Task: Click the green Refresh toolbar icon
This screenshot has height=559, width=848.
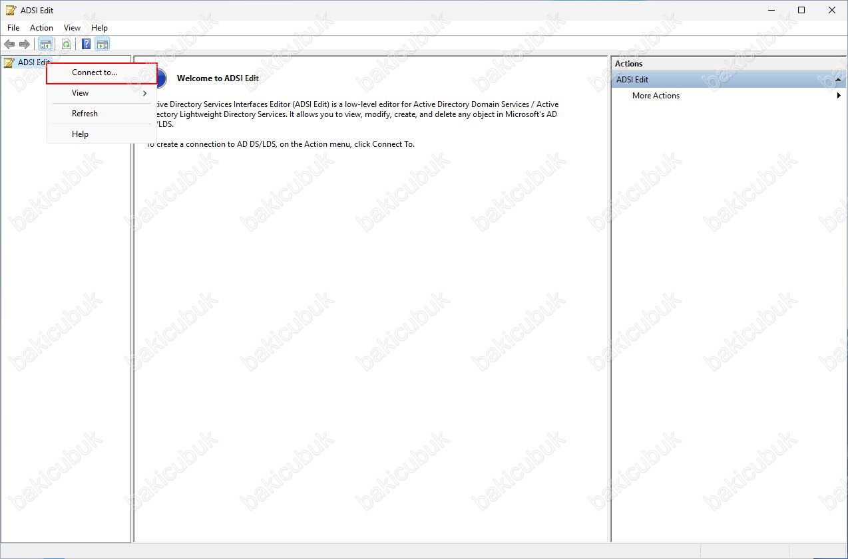Action: tap(66, 44)
